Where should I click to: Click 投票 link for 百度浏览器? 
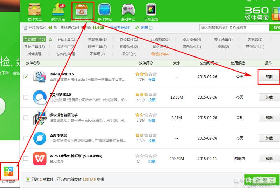point(152,141)
